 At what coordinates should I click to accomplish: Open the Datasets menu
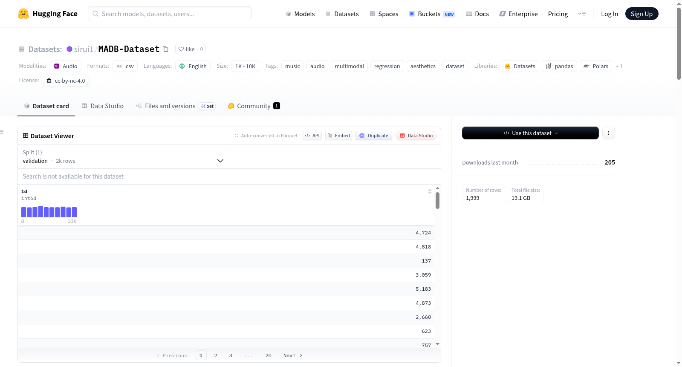point(342,14)
